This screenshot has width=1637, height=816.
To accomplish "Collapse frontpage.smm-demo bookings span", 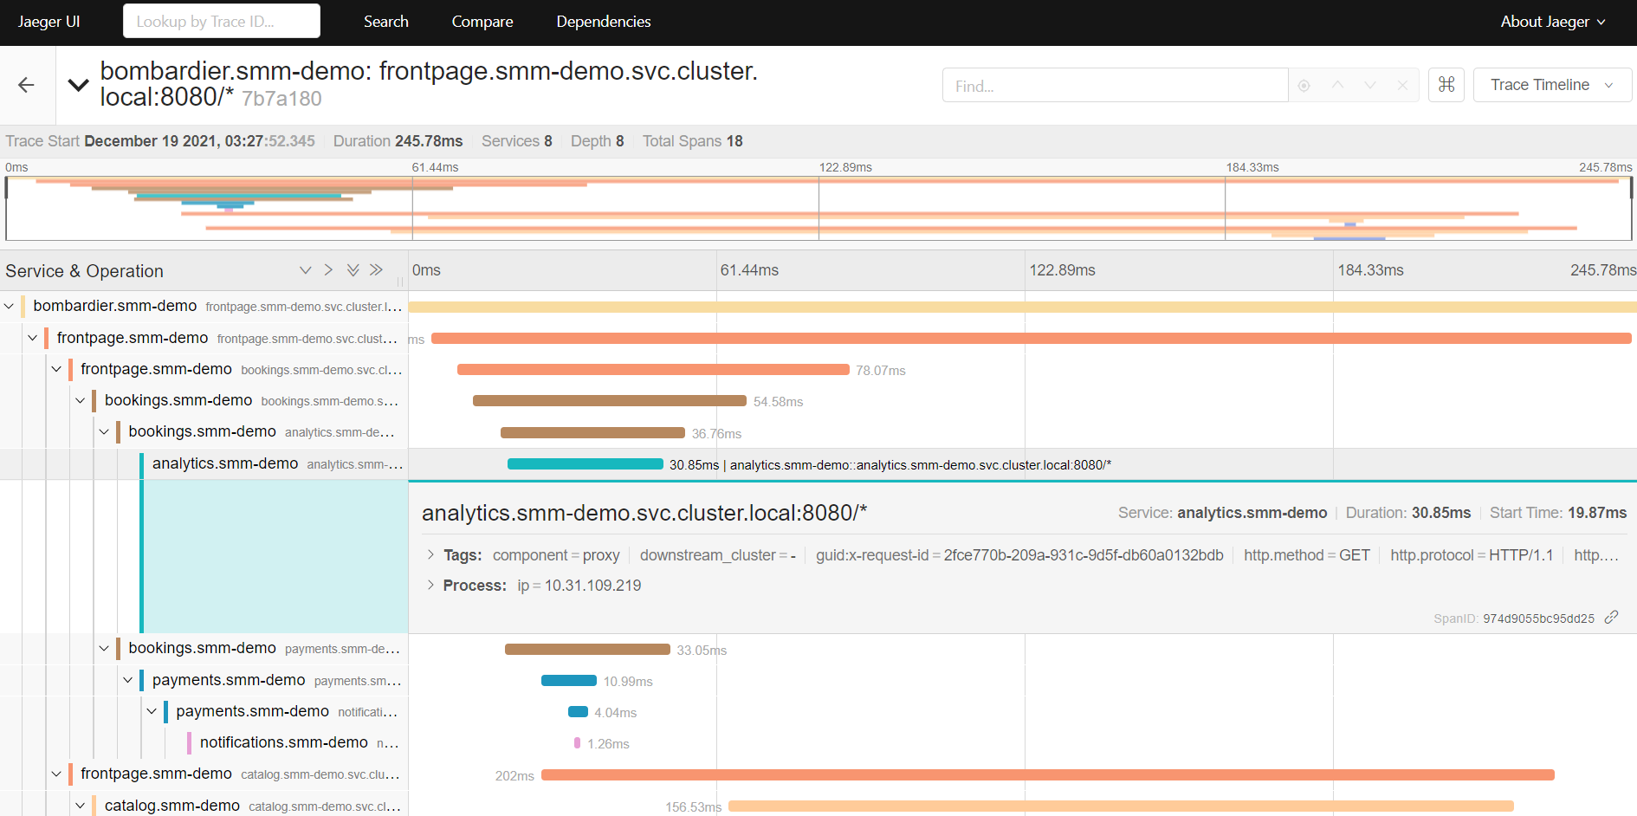I will point(56,369).
